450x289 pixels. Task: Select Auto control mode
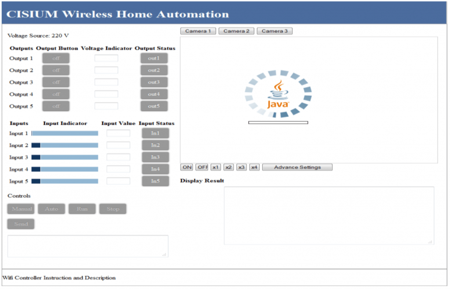[51, 209]
